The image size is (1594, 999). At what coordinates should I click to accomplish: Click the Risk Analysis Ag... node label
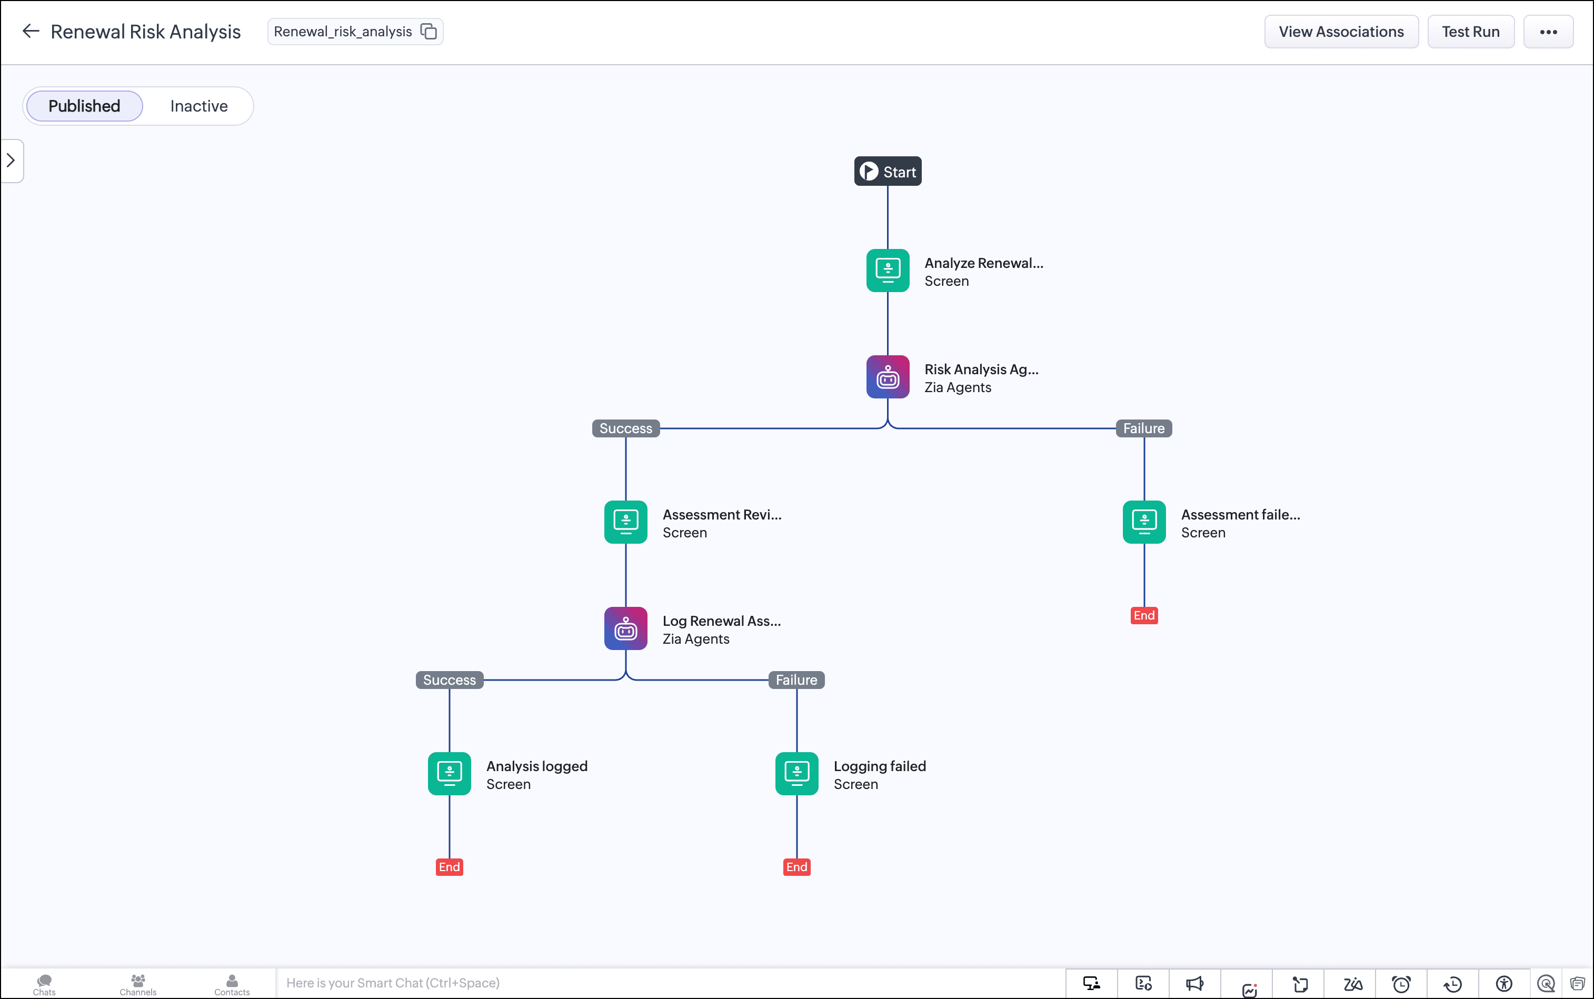pos(981,369)
